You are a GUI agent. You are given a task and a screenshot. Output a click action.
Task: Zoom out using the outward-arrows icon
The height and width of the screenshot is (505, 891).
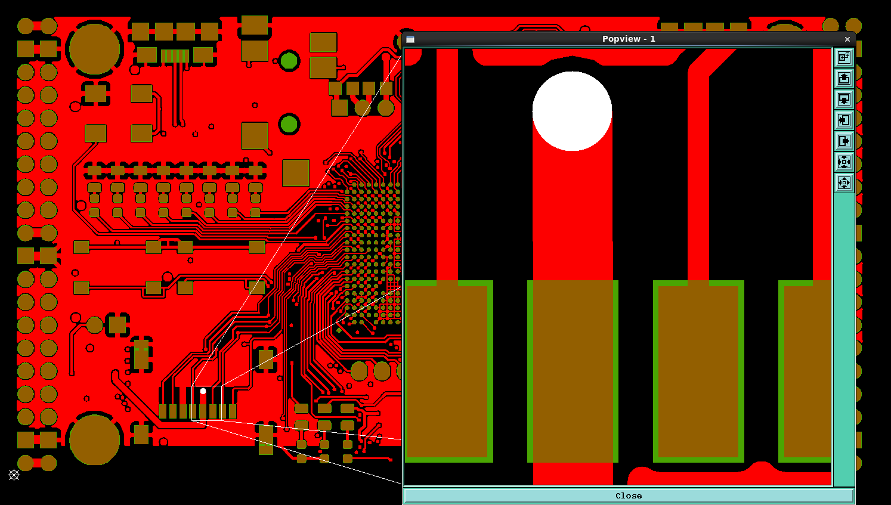pyautogui.click(x=844, y=182)
